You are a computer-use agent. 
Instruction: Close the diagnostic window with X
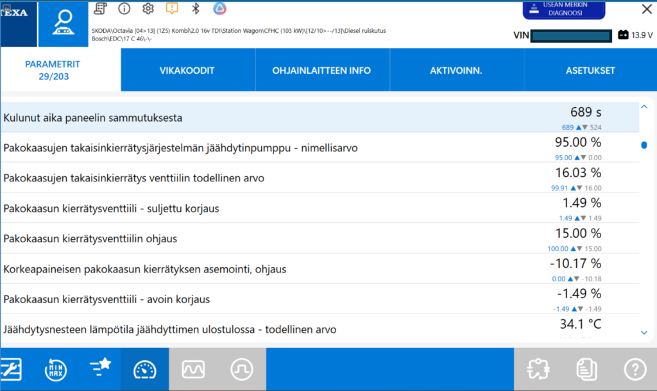(647, 9)
